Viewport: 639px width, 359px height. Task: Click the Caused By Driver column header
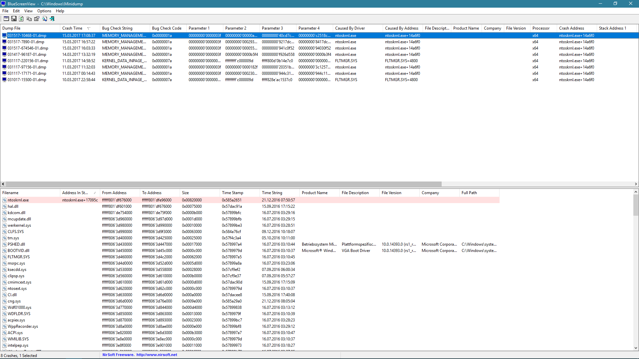click(x=350, y=28)
